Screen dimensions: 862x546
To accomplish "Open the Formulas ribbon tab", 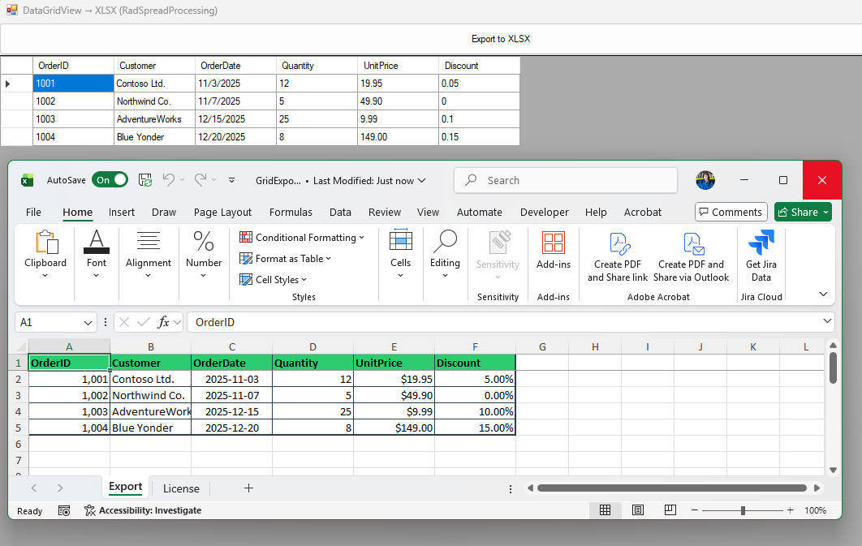I will click(x=291, y=212).
